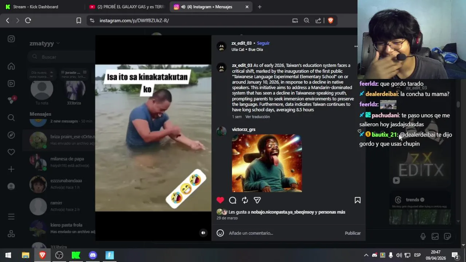Open Search in Instagram sidebar

pos(11,118)
